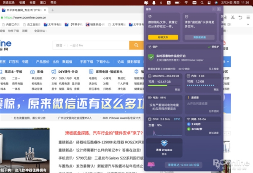Click 下载中心 in the blue nav bar
Image resolution: width=253 pixels, height=173 pixels.
point(103,62)
